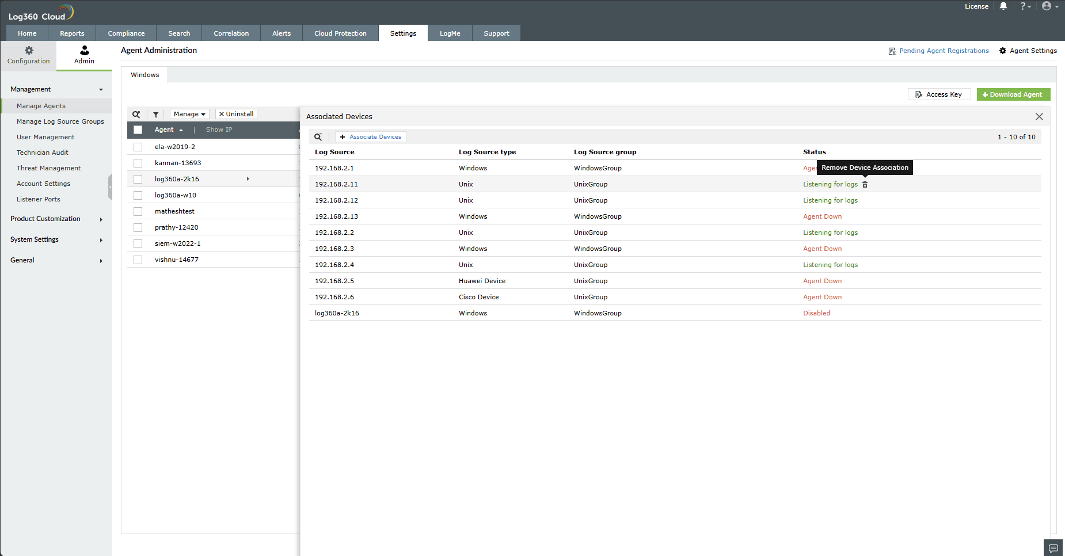Open the LogMe tab

coord(450,33)
